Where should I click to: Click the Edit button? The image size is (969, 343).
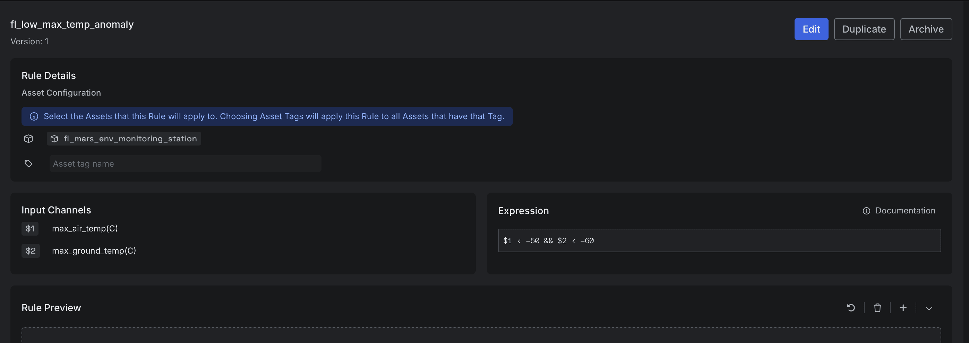click(811, 29)
